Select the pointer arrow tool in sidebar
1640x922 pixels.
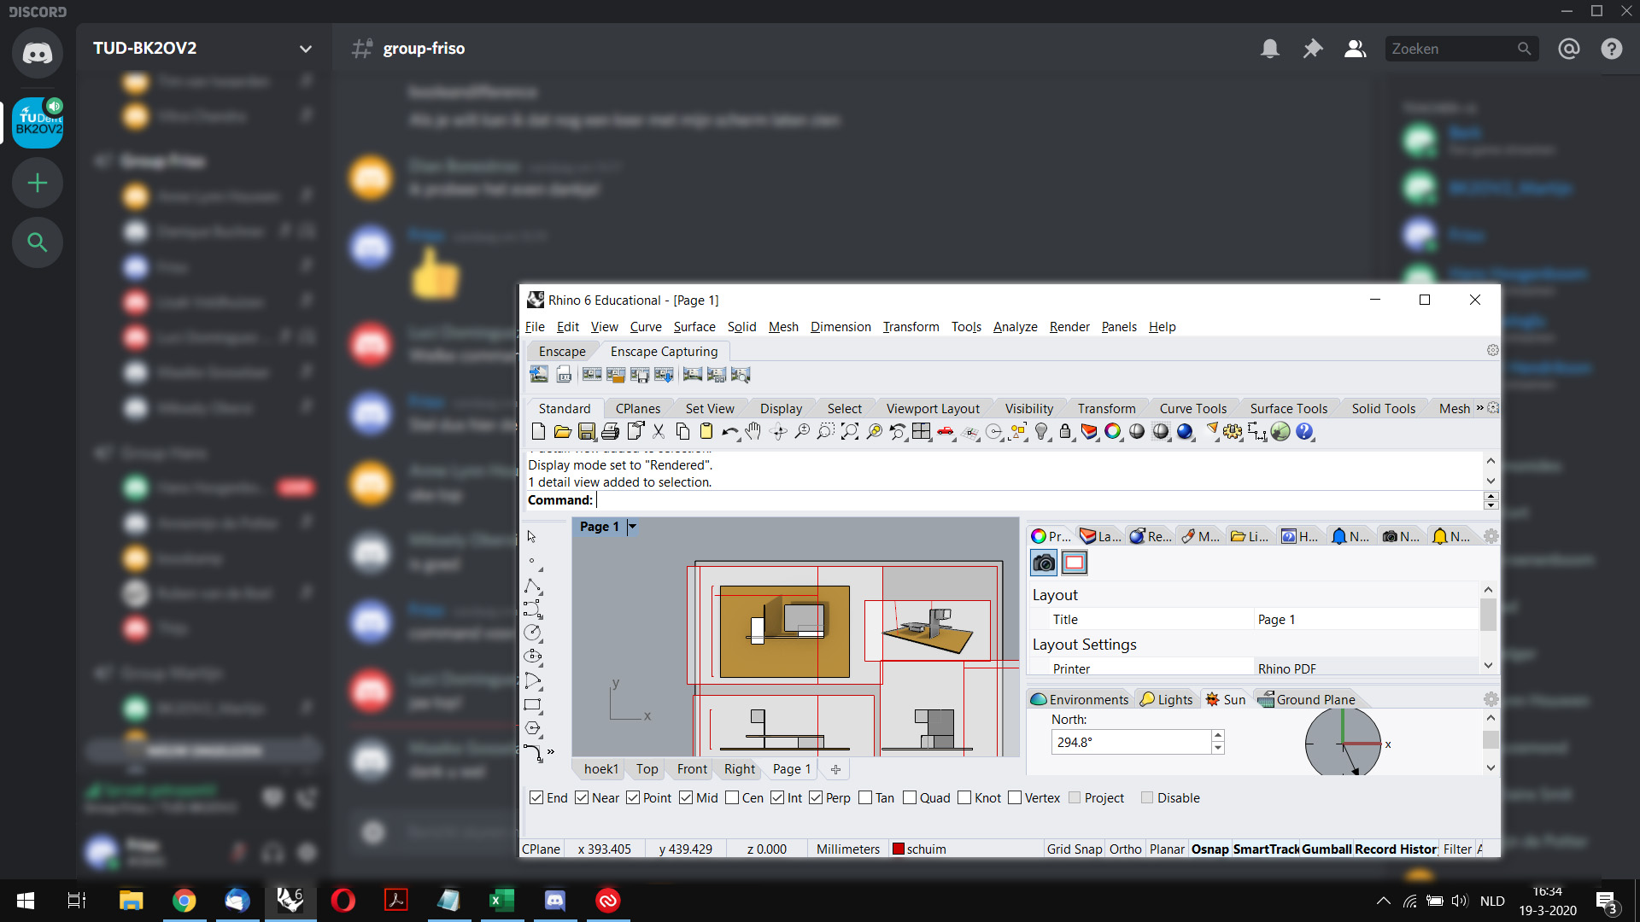click(x=532, y=537)
